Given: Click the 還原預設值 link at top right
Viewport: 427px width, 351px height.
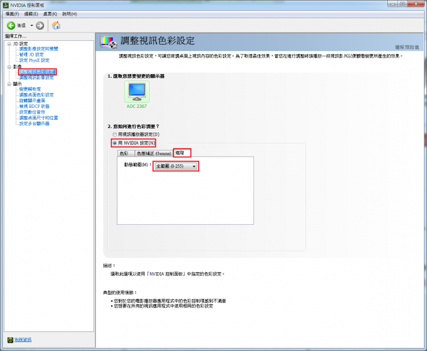Looking at the screenshot, I should click(x=407, y=47).
